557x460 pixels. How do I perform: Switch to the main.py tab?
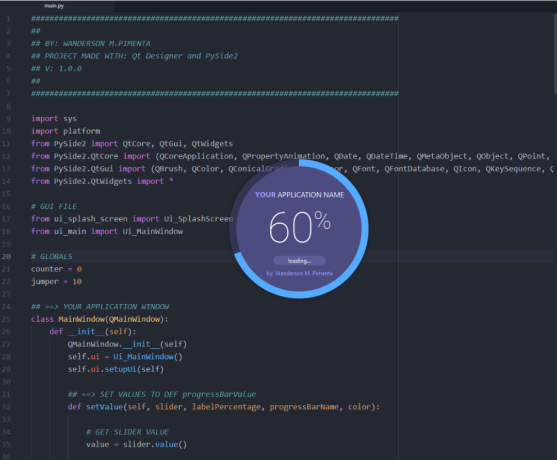(54, 6)
